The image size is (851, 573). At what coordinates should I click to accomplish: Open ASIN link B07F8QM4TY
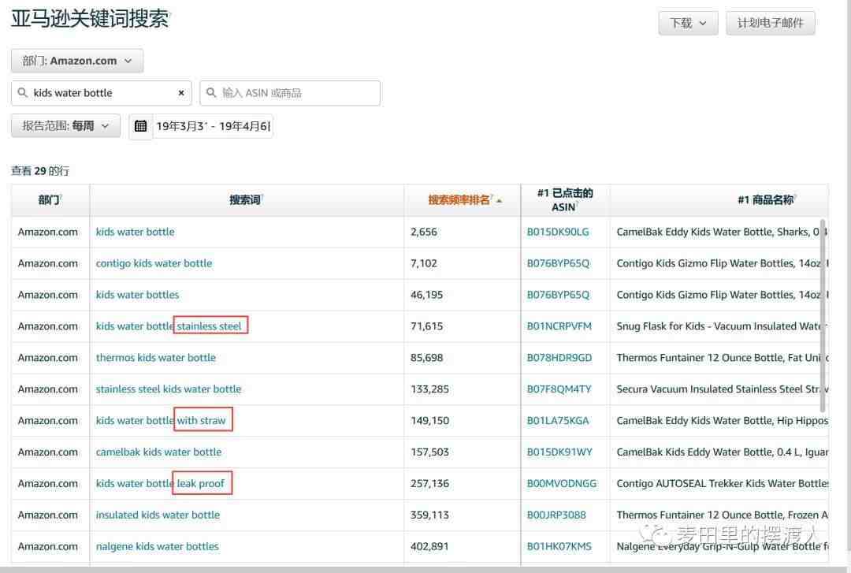(x=559, y=389)
